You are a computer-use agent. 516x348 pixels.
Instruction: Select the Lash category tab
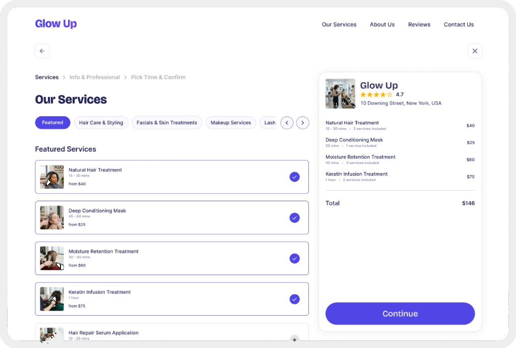269,123
